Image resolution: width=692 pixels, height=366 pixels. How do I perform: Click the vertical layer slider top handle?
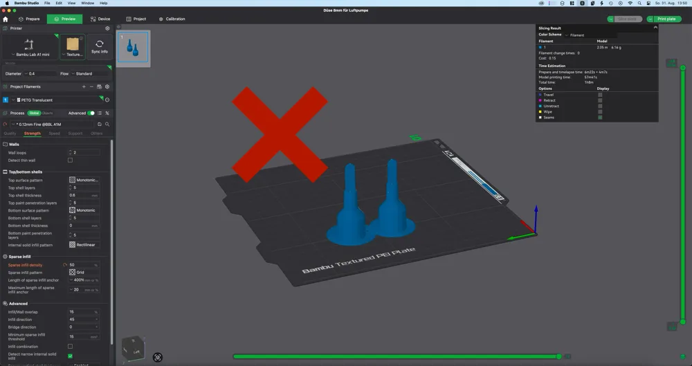click(683, 68)
